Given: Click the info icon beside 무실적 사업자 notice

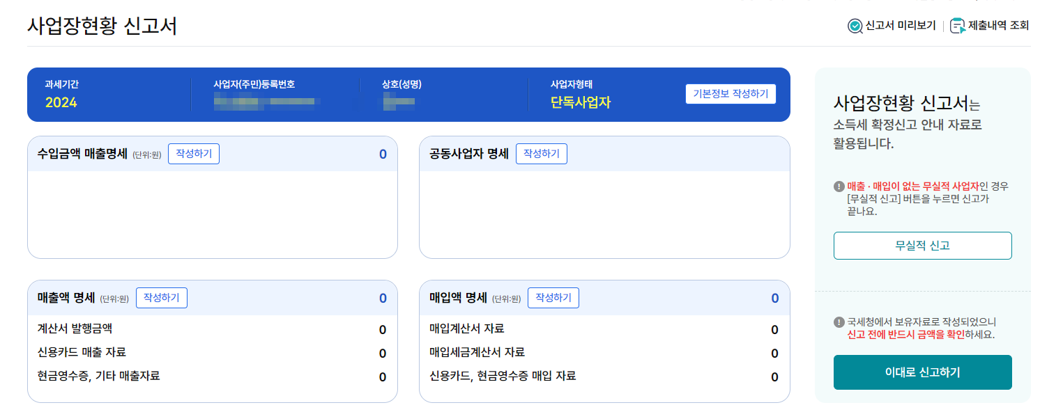Looking at the screenshot, I should (x=839, y=187).
